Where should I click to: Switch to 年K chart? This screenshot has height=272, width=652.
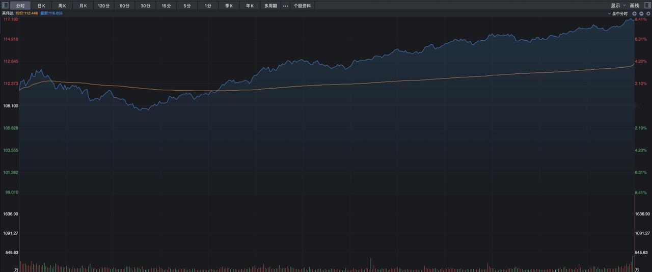(x=250, y=6)
